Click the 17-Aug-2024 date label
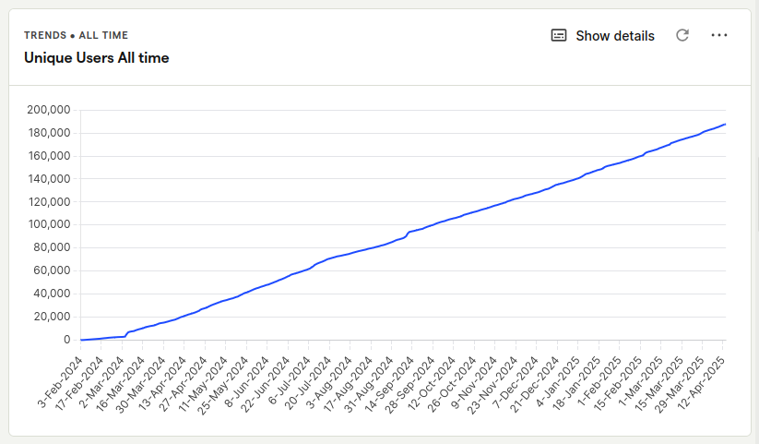The image size is (759, 444). (347, 384)
